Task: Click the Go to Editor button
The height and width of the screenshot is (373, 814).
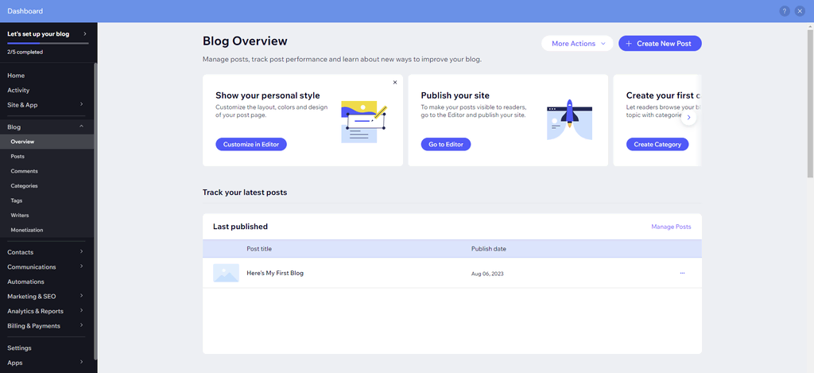Action: (x=446, y=144)
